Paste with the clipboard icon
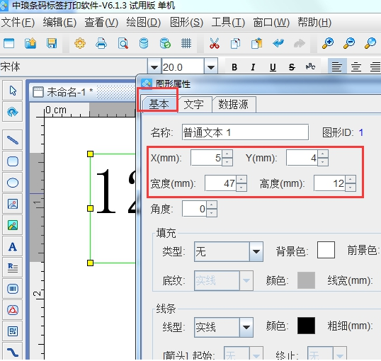Screen dimensions: 381x361 click(x=256, y=44)
